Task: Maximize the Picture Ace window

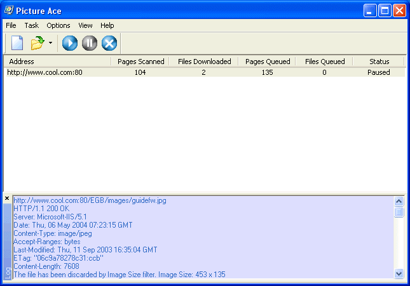Action: pyautogui.click(x=385, y=11)
